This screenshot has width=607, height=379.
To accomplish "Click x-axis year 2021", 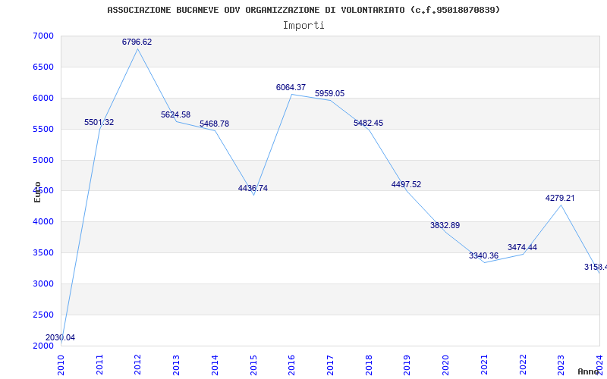I will (484, 365).
